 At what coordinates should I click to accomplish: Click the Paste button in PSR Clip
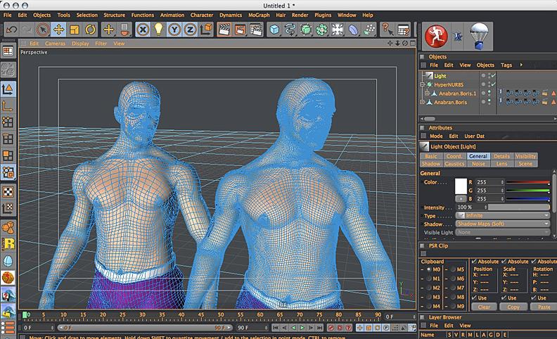point(544,307)
